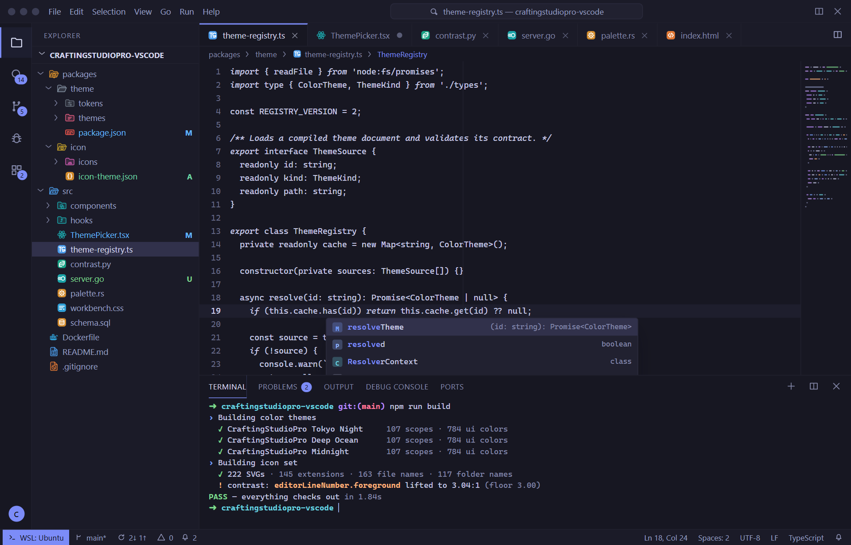Split the terminal panel
The height and width of the screenshot is (545, 851).
point(814,386)
